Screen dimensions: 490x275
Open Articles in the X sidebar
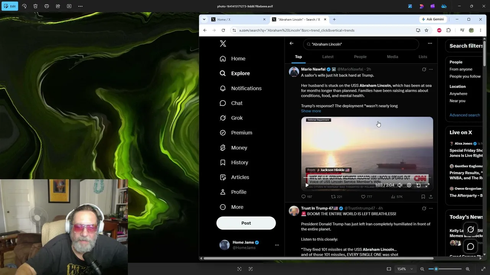pyautogui.click(x=234, y=177)
